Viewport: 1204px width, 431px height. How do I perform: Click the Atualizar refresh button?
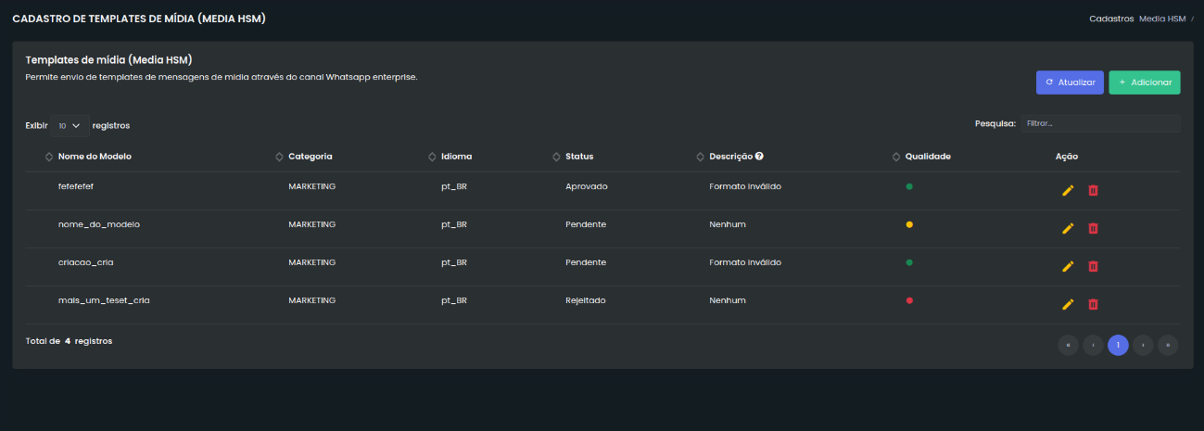(1070, 82)
